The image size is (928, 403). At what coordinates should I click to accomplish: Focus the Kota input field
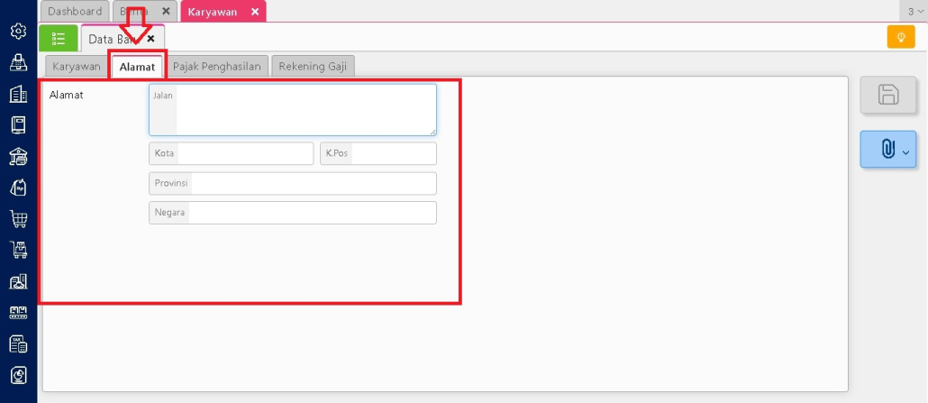(244, 153)
